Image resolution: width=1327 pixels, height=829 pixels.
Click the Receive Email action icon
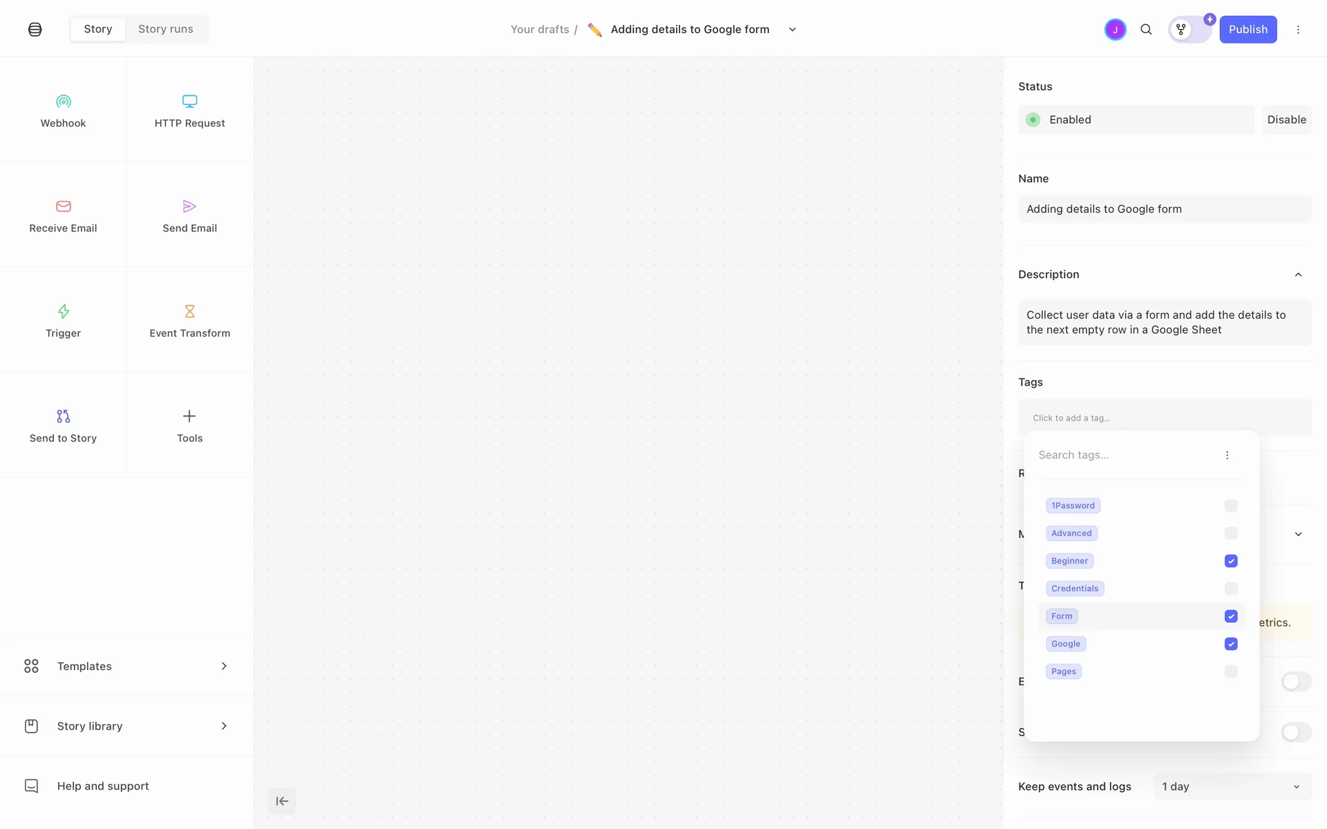[63, 207]
